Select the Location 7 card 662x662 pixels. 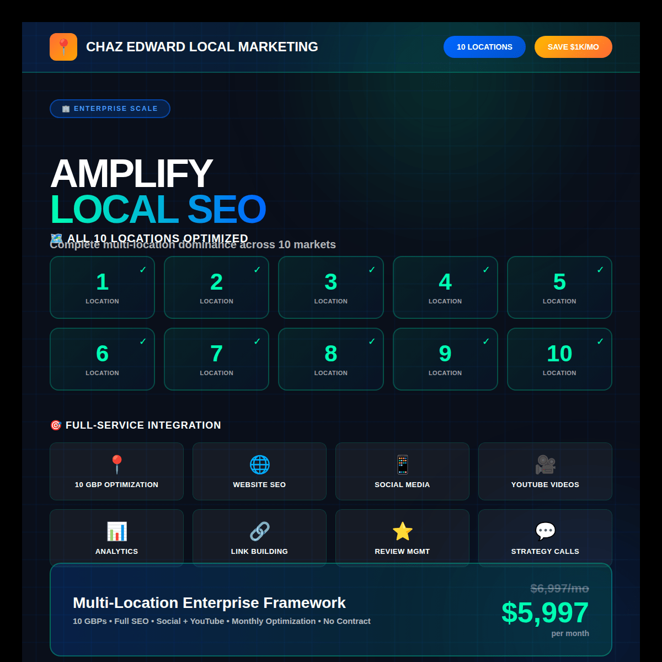tap(216, 359)
